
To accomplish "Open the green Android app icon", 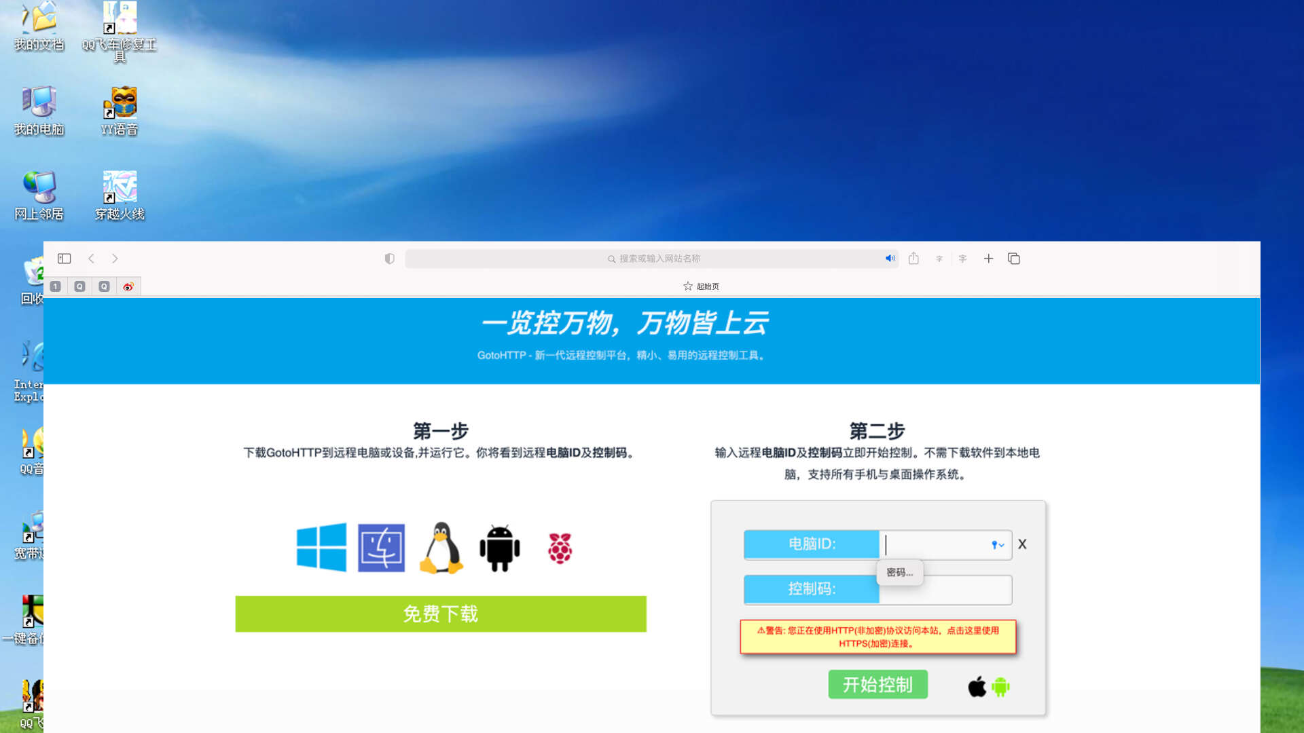I will [x=1000, y=687].
